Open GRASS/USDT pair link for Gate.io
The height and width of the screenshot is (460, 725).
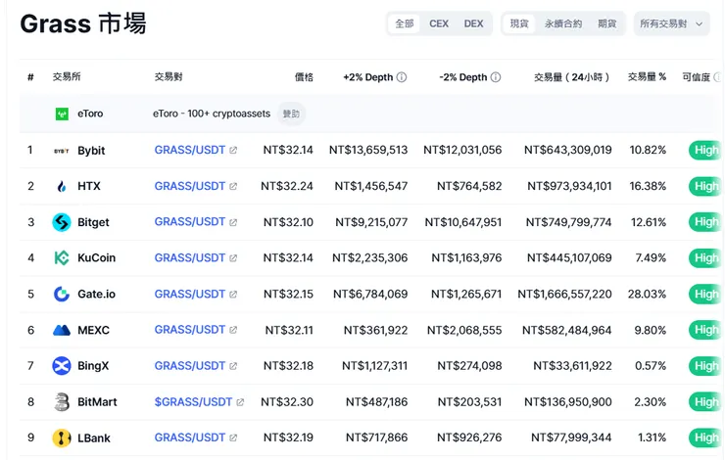189,294
